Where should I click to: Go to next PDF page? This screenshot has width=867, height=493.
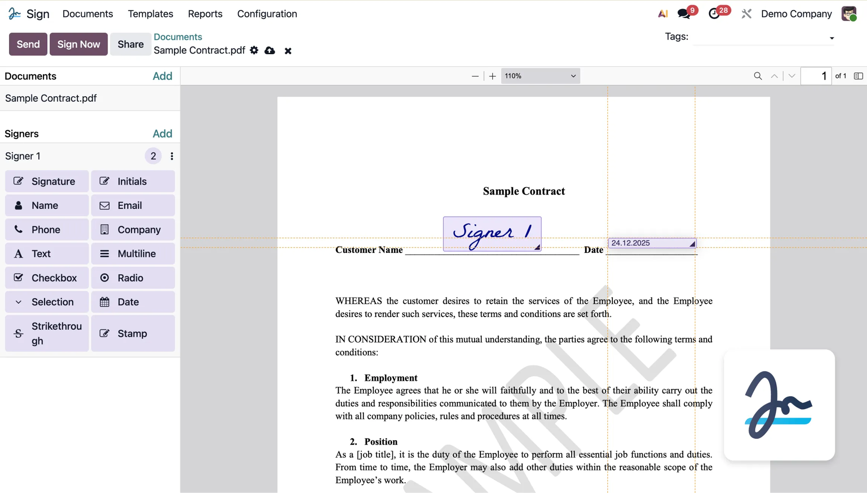tap(792, 76)
